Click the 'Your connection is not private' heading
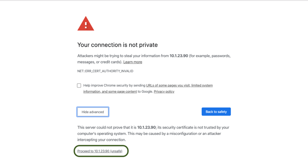Viewport: 308px width, 166px height. 118,45
